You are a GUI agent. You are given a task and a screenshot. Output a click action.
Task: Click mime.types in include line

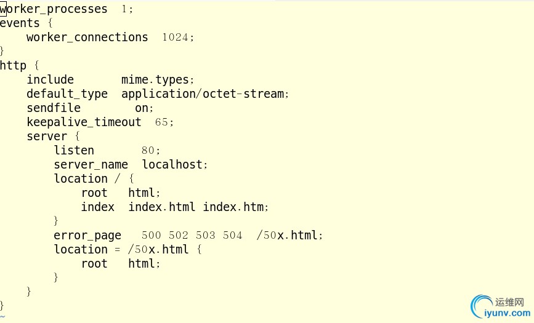click(155, 80)
